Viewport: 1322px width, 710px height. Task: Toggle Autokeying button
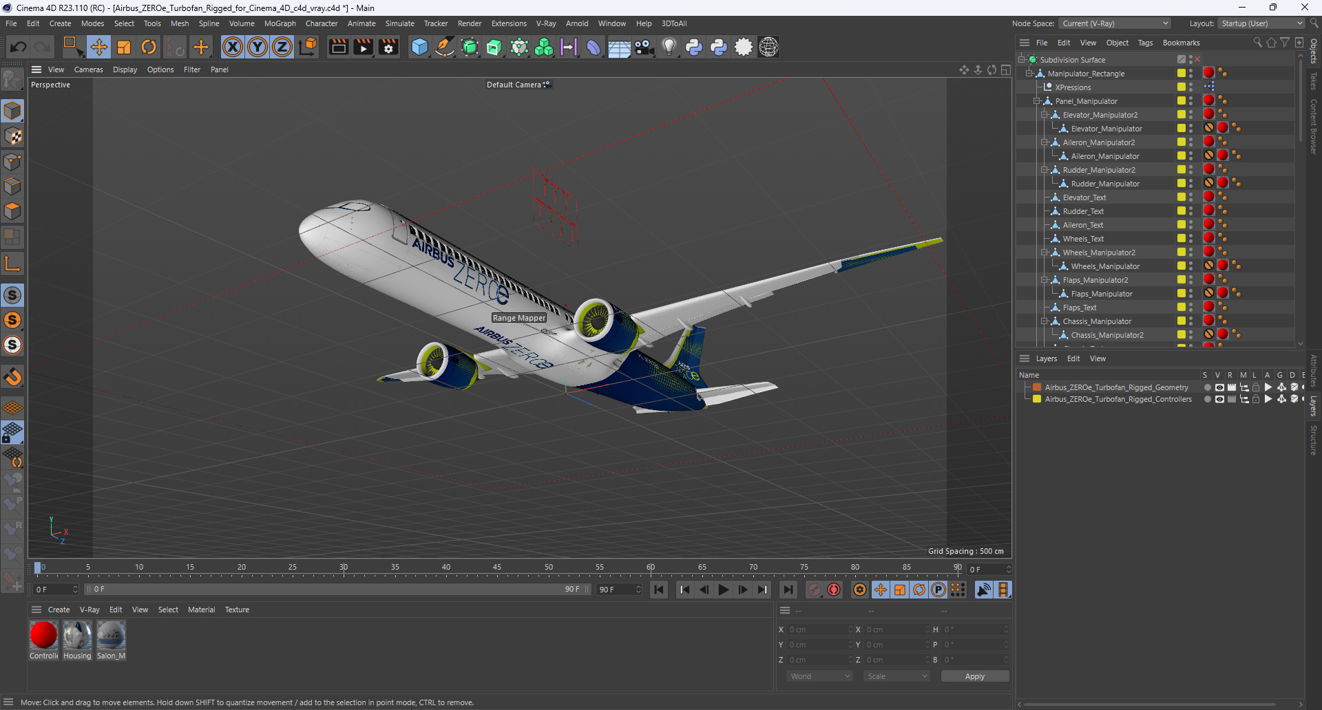point(834,590)
